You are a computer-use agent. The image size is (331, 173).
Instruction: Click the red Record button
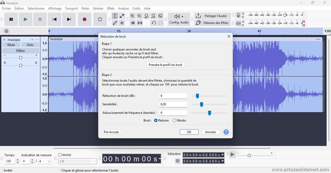click(x=85, y=19)
